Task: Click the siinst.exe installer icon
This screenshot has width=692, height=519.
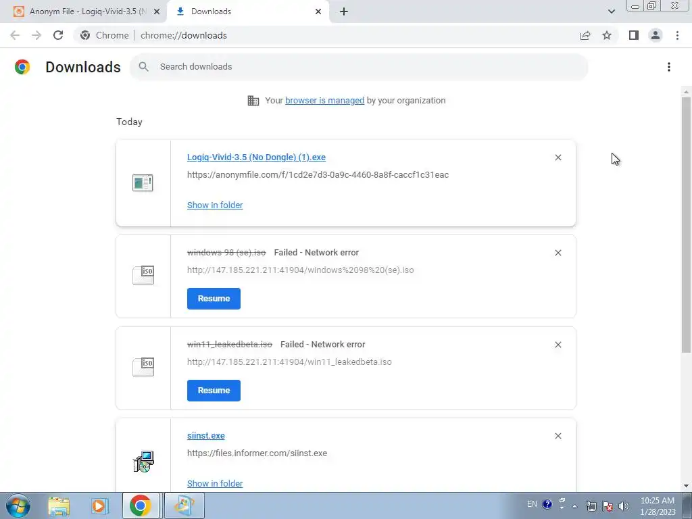Action: point(143,462)
